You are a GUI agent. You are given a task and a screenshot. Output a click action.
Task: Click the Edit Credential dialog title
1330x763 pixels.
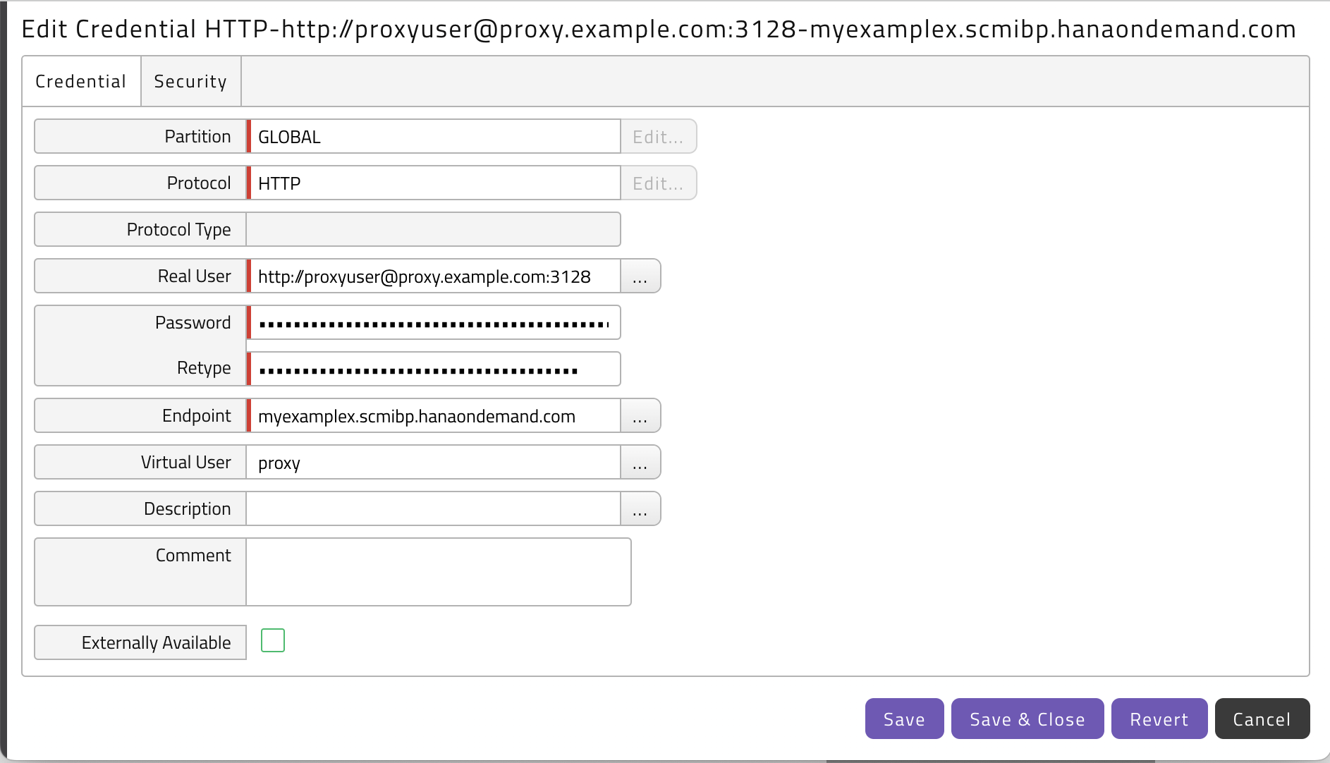tap(659, 29)
